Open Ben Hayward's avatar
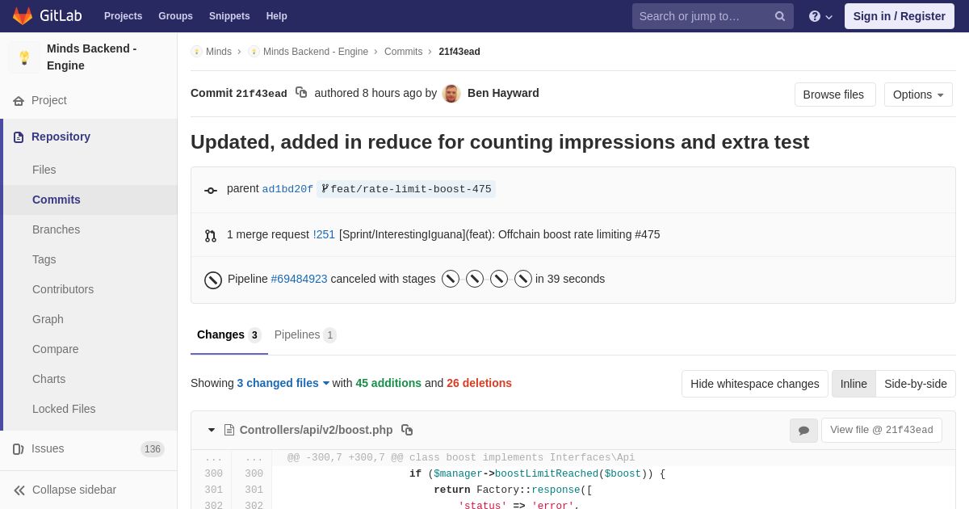969x509 pixels. pyautogui.click(x=451, y=94)
